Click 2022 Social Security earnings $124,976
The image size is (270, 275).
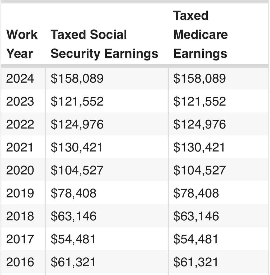[x=77, y=125]
